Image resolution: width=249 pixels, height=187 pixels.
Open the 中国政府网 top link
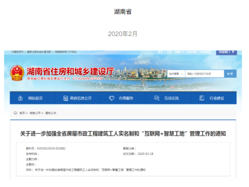17,52
